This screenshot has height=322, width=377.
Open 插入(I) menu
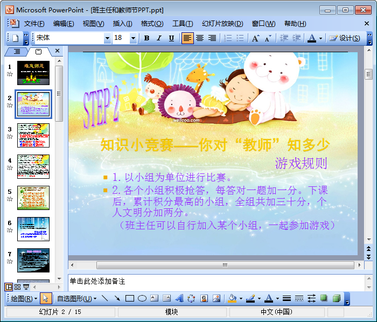123,24
